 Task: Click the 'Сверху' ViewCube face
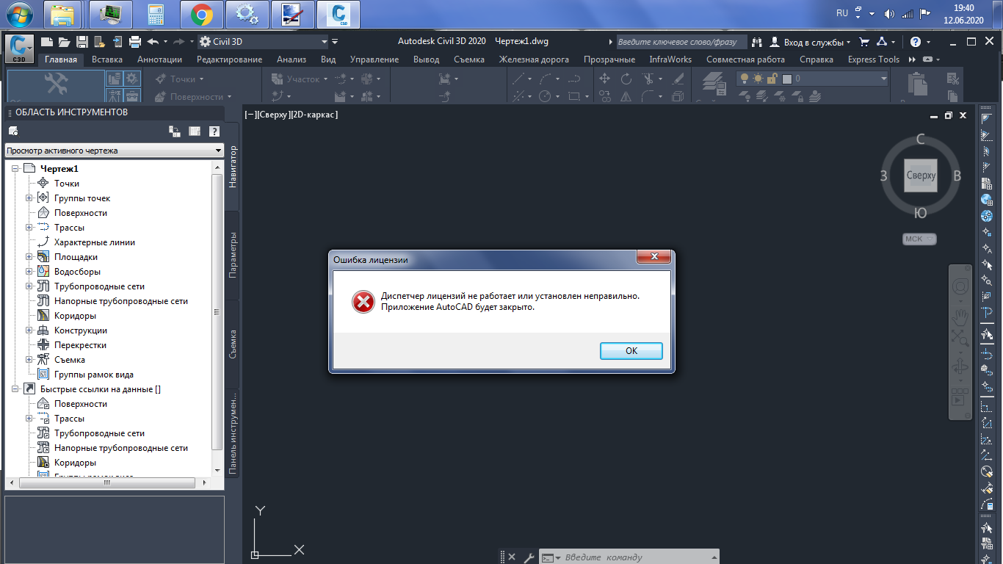pos(921,176)
